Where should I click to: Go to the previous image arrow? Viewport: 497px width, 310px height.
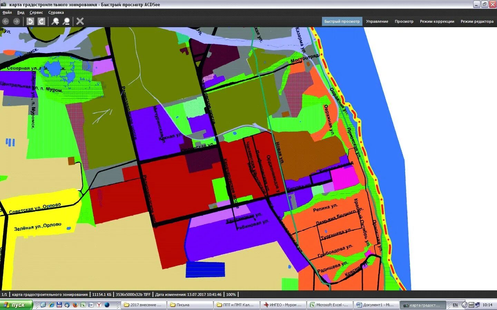6,21
